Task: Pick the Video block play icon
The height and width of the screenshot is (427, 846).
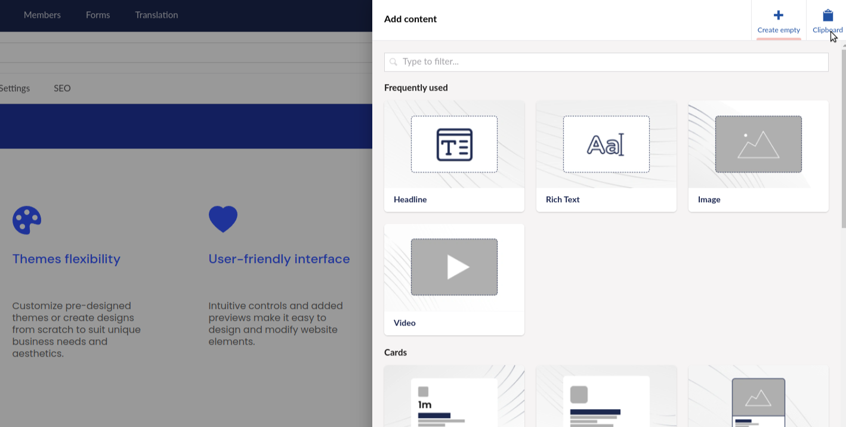Action: (x=454, y=267)
